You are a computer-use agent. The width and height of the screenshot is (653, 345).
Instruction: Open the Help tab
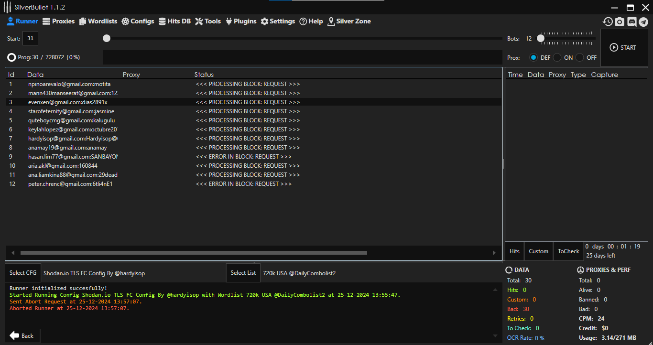pyautogui.click(x=311, y=21)
